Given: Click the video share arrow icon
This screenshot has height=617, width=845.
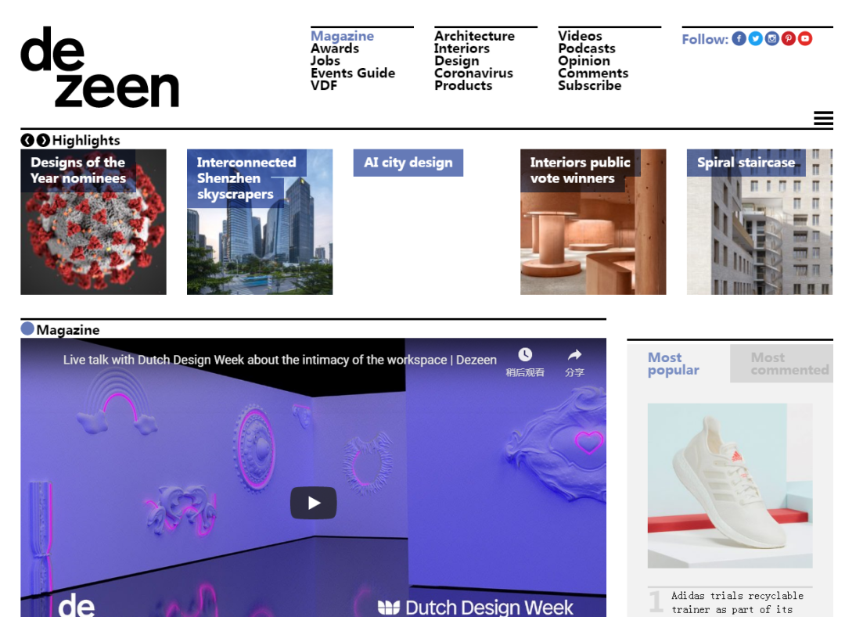Looking at the screenshot, I should (x=574, y=355).
